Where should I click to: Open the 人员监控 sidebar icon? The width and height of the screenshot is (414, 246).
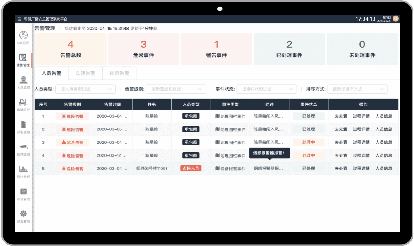[x=23, y=80]
